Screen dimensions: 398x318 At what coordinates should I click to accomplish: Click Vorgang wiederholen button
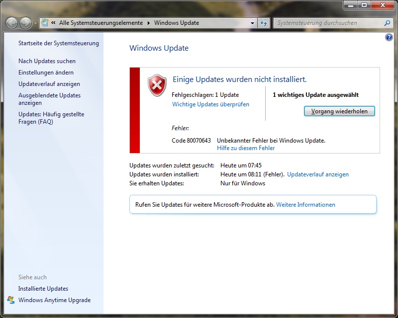(x=339, y=111)
